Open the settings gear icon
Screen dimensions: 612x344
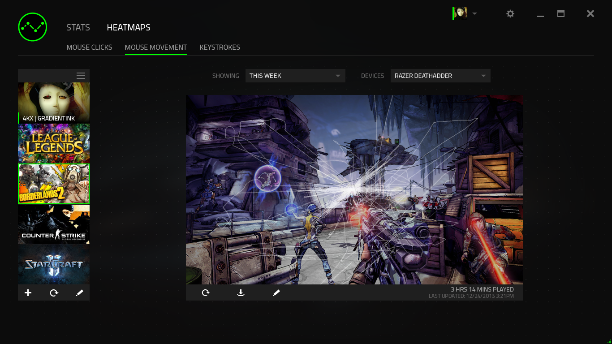510,14
